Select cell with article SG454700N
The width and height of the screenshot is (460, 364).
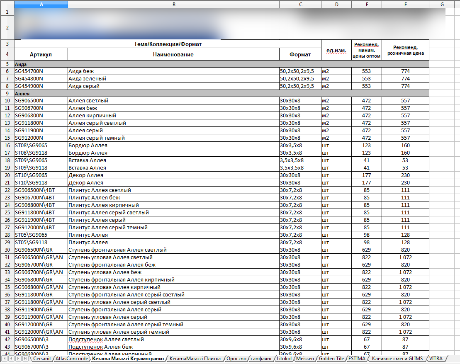point(41,71)
